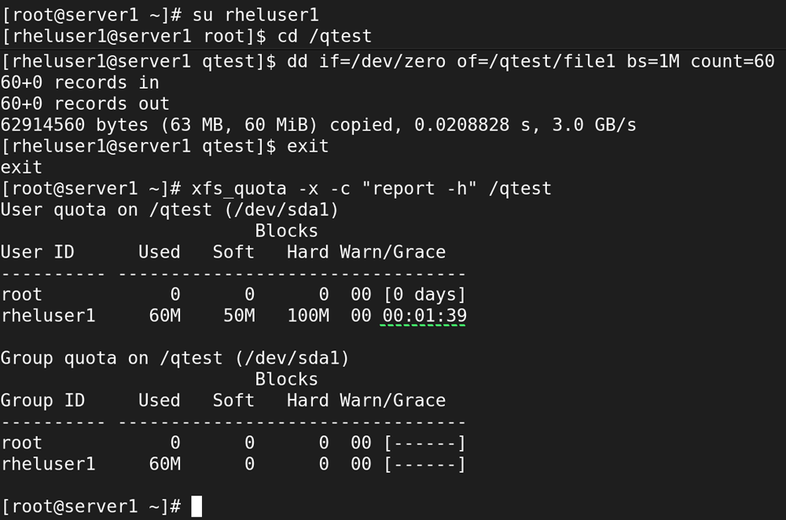This screenshot has width=786, height=520.
Task: Click the 'Group ID' column header
Action: [x=42, y=401]
